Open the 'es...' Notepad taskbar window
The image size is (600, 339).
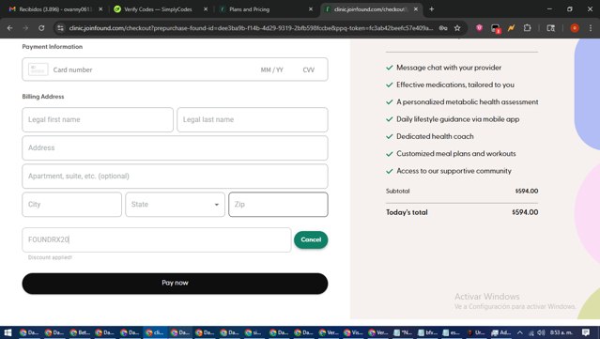(x=452, y=332)
